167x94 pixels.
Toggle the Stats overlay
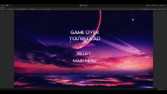tap(159, 9)
